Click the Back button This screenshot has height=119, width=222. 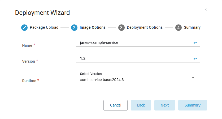(x=141, y=105)
